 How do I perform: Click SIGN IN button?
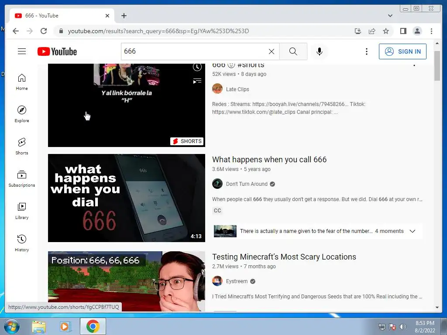[402, 51]
